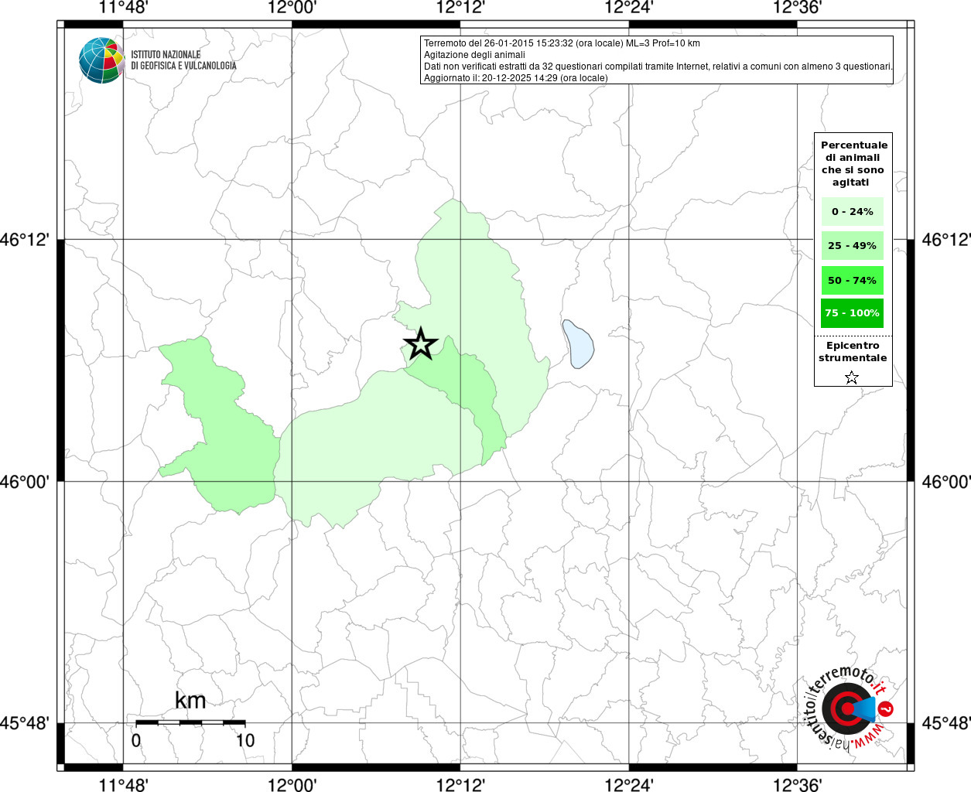
Task: Click the 'km' scale bar label
Action: (190, 701)
